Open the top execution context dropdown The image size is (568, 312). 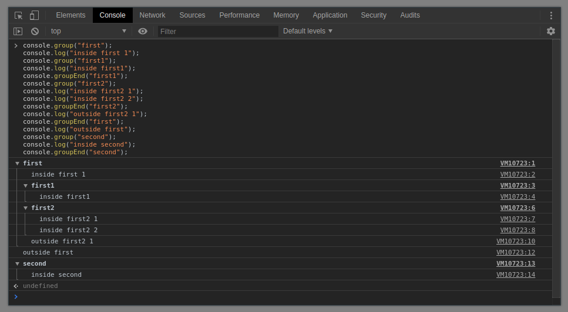[x=88, y=31]
